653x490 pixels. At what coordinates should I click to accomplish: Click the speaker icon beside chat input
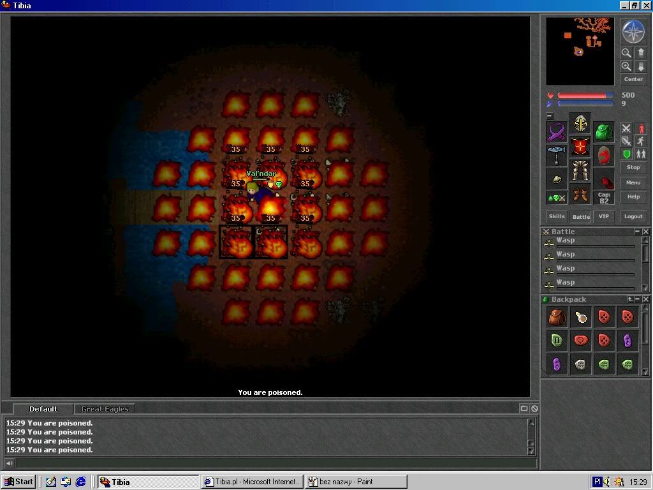(9, 463)
